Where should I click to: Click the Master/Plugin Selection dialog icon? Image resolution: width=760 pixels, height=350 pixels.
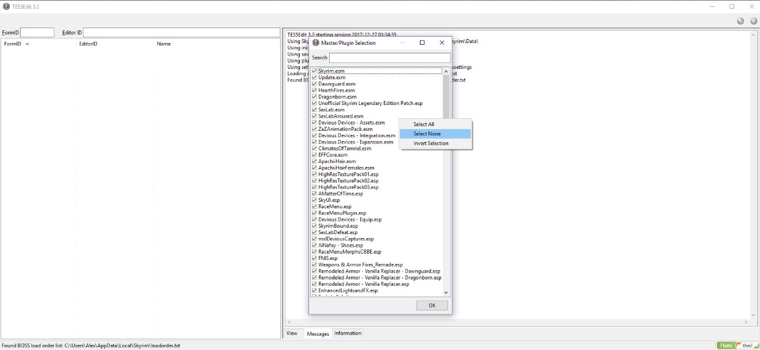tap(315, 42)
